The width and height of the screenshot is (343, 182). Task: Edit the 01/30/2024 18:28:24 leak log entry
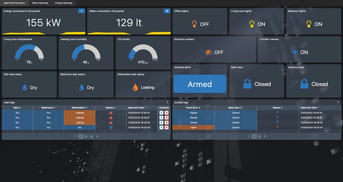tap(161, 122)
